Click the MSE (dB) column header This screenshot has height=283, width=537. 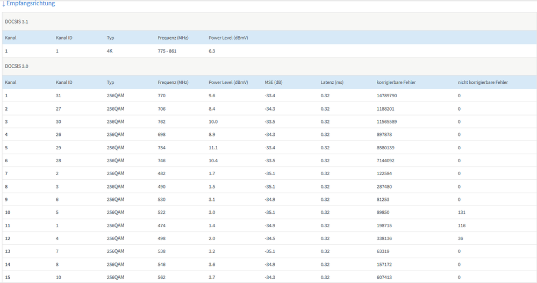coord(274,83)
